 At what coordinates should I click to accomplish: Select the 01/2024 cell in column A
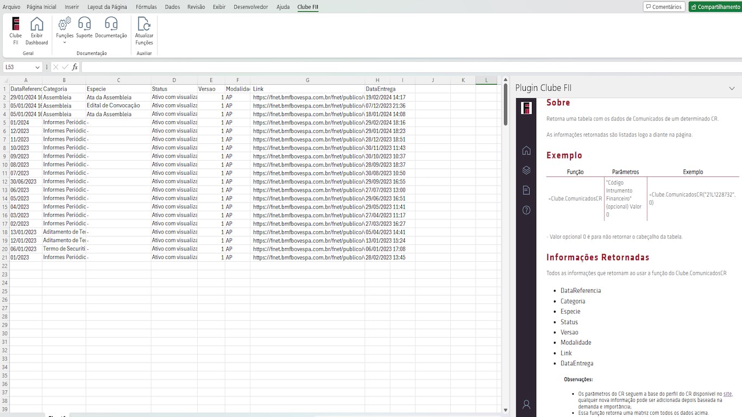coord(26,122)
